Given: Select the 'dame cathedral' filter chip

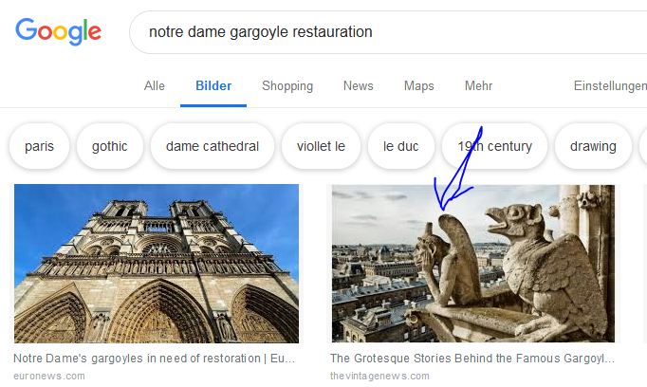Looking at the screenshot, I should tap(213, 146).
